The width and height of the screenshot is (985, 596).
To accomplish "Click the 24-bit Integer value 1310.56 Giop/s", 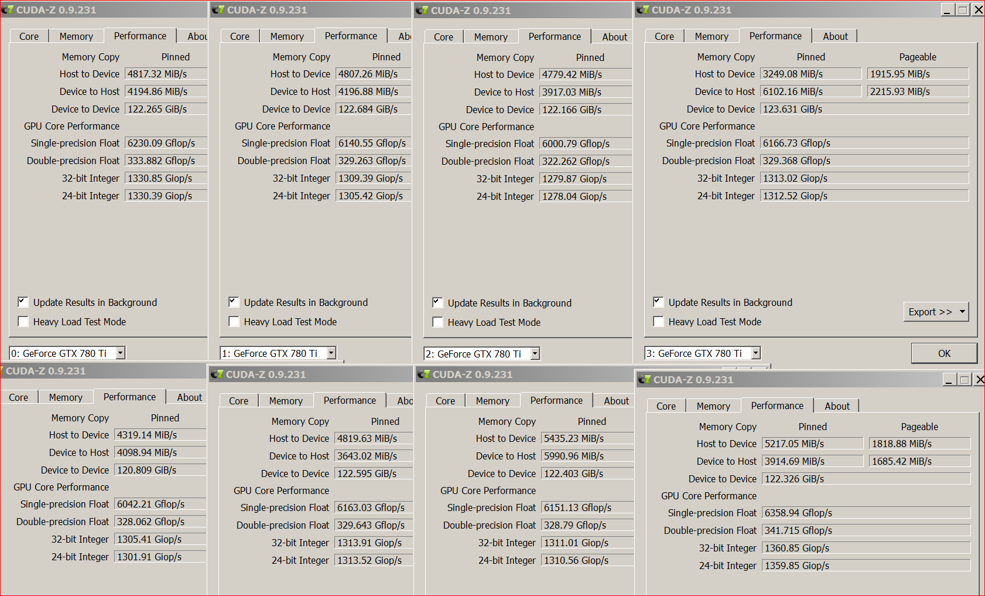I will (587, 560).
